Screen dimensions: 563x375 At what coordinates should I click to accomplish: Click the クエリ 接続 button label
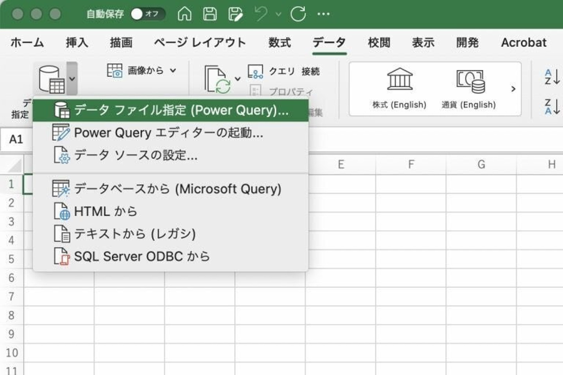pyautogui.click(x=294, y=71)
